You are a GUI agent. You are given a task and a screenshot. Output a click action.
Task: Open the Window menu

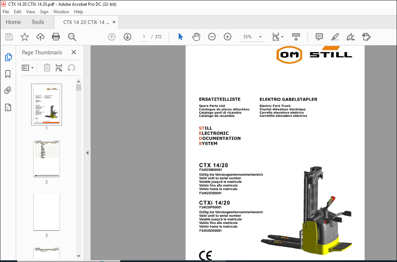point(61,12)
